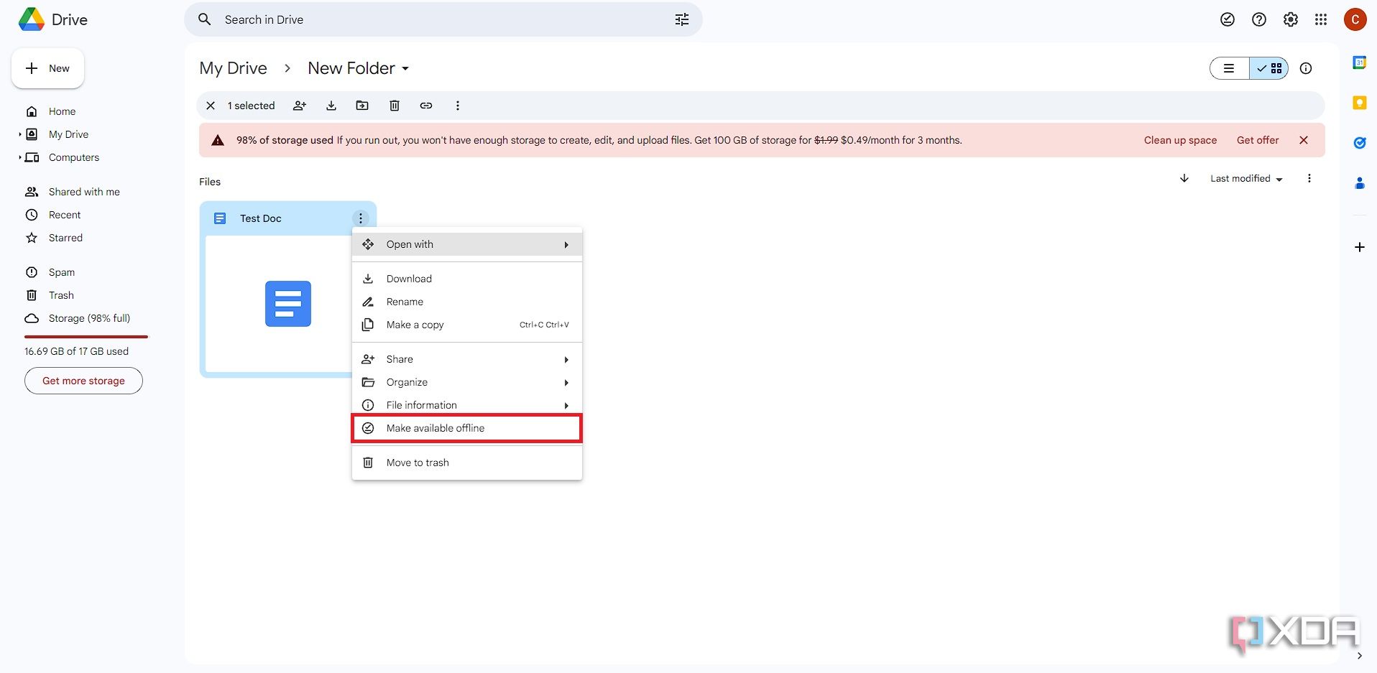Click the New button
Screen dimensions: 1377x673
[47, 68]
